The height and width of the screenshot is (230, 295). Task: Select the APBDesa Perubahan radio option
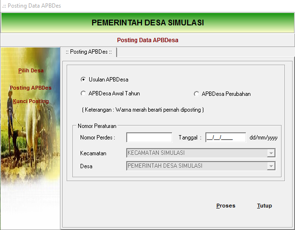pyautogui.click(x=196, y=94)
